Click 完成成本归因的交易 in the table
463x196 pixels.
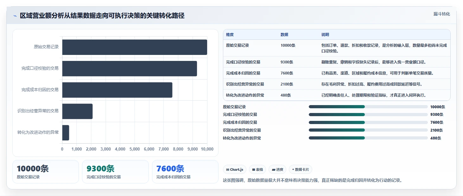click(x=243, y=73)
